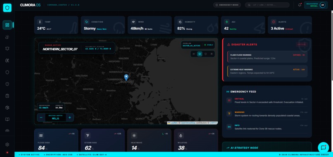The width and height of the screenshot is (333, 157).
Task: Open the Temp 24°C card
Action: (56, 25)
